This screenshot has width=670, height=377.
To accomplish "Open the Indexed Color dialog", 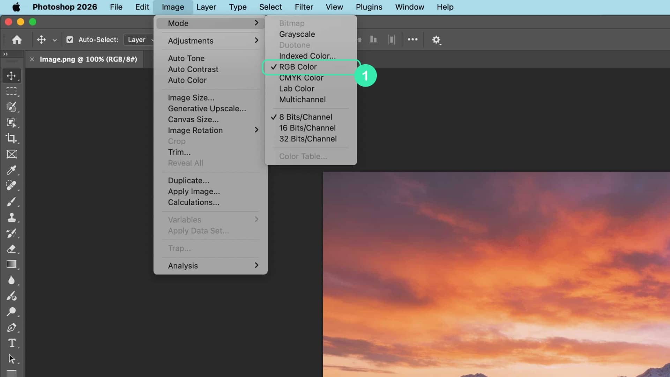I will (x=311, y=56).
